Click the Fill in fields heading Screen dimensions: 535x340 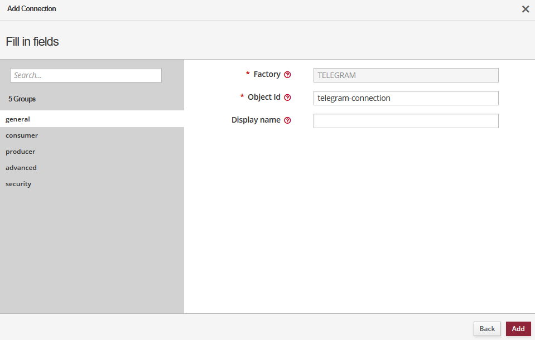(32, 42)
